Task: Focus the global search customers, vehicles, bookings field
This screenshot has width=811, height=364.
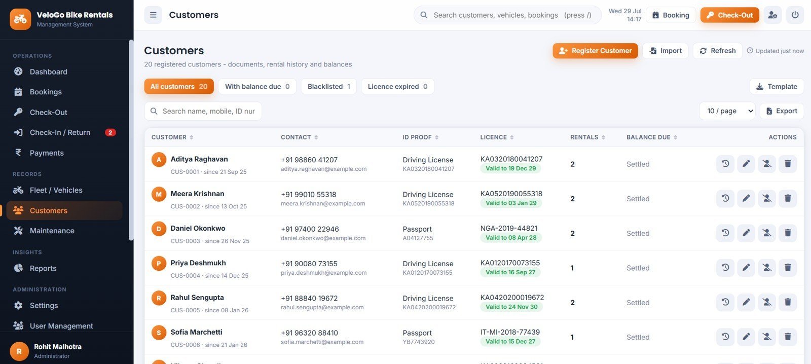Action: point(507,15)
